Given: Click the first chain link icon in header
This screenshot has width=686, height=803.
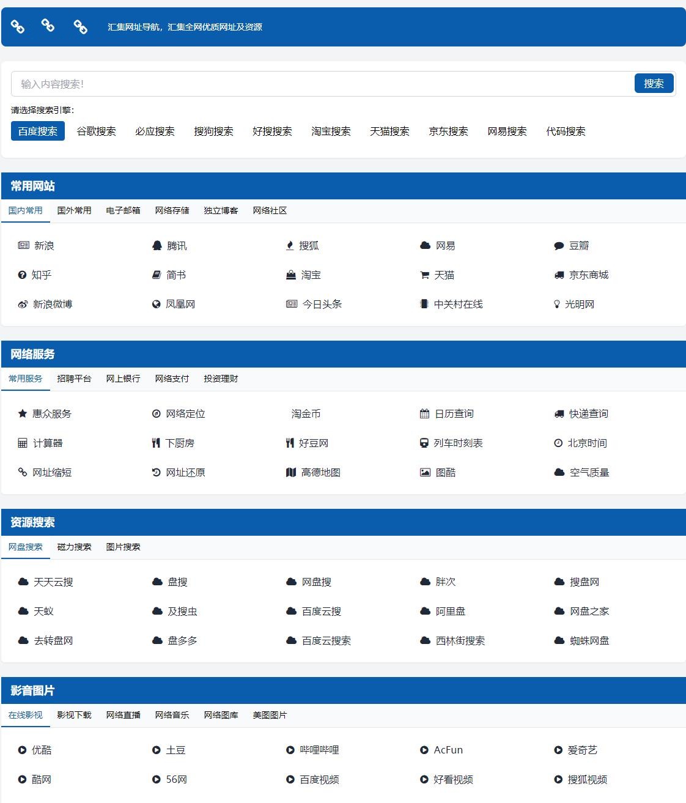Looking at the screenshot, I should [18, 27].
